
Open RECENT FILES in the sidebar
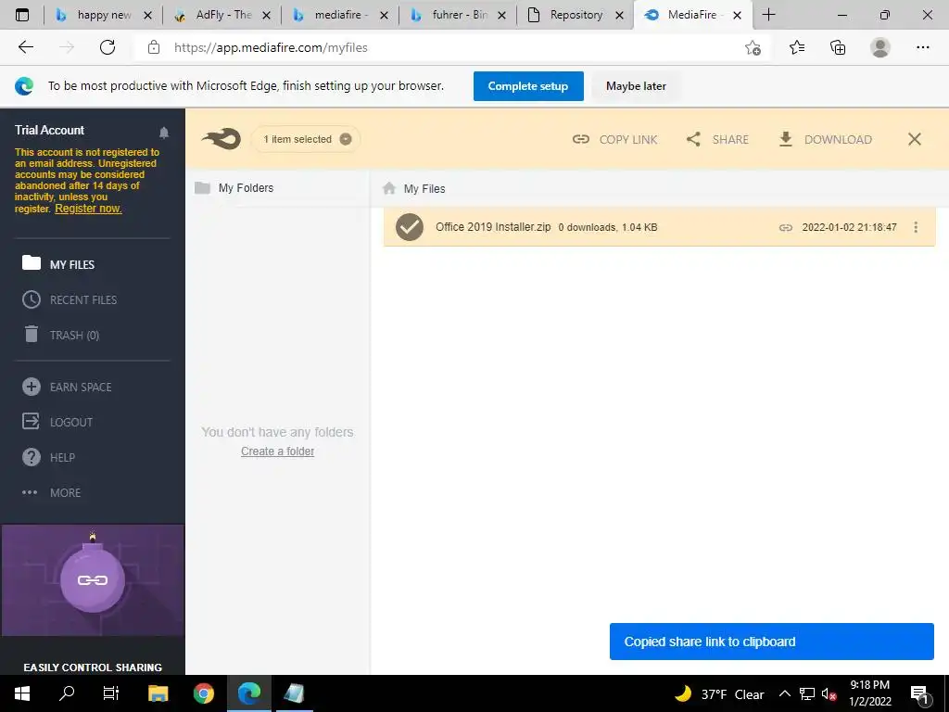(70, 299)
